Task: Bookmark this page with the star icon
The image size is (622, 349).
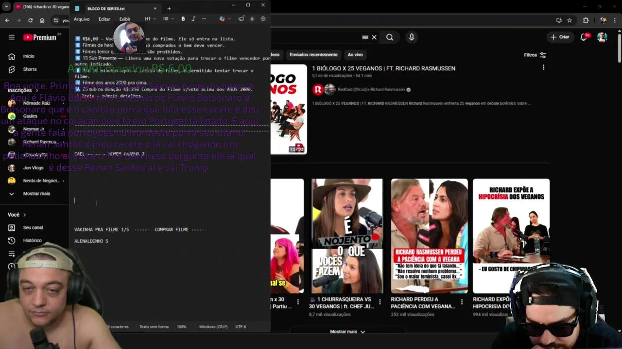Action: tap(570, 20)
